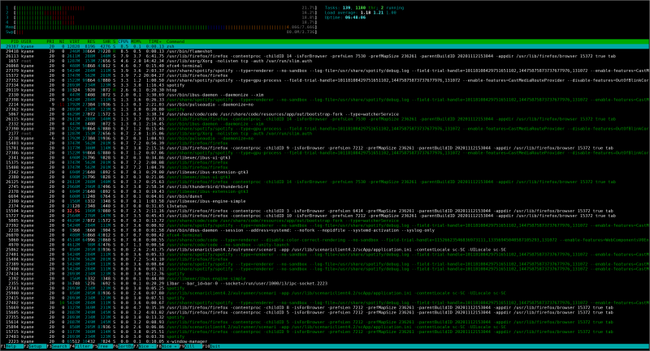Select firefox childID 3 row, PID 15504
This screenshot has height=351, width=650.
pos(325,212)
